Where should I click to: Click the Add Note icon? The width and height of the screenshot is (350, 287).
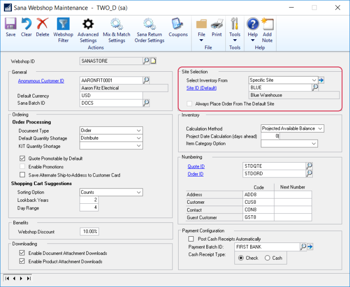(267, 24)
